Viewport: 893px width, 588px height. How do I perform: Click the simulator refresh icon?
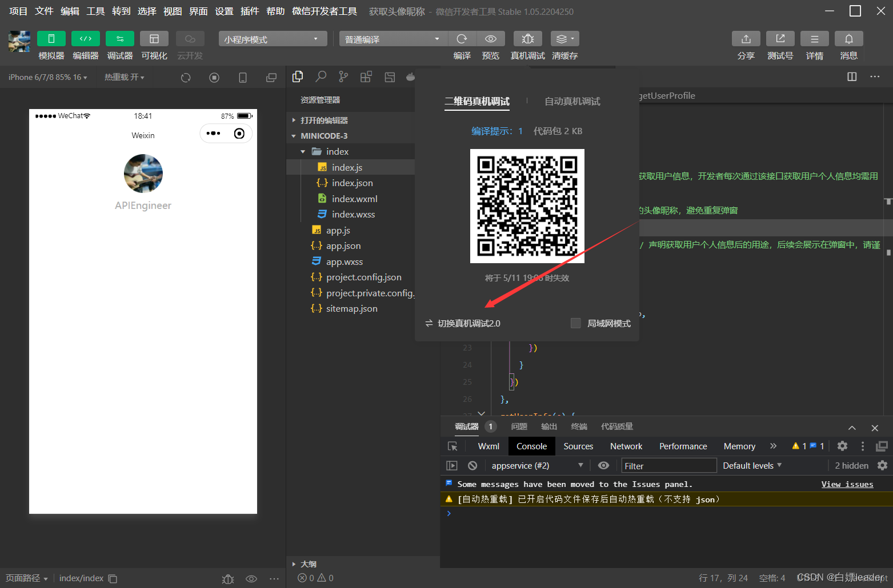tap(186, 78)
